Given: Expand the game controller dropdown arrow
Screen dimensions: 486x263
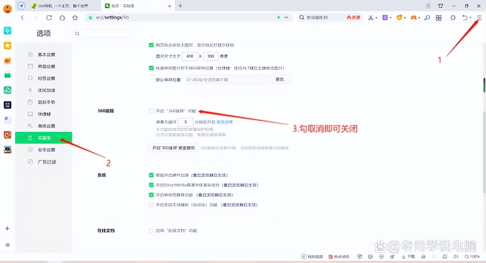Looking at the screenshot, I should pyautogui.click(x=419, y=18).
